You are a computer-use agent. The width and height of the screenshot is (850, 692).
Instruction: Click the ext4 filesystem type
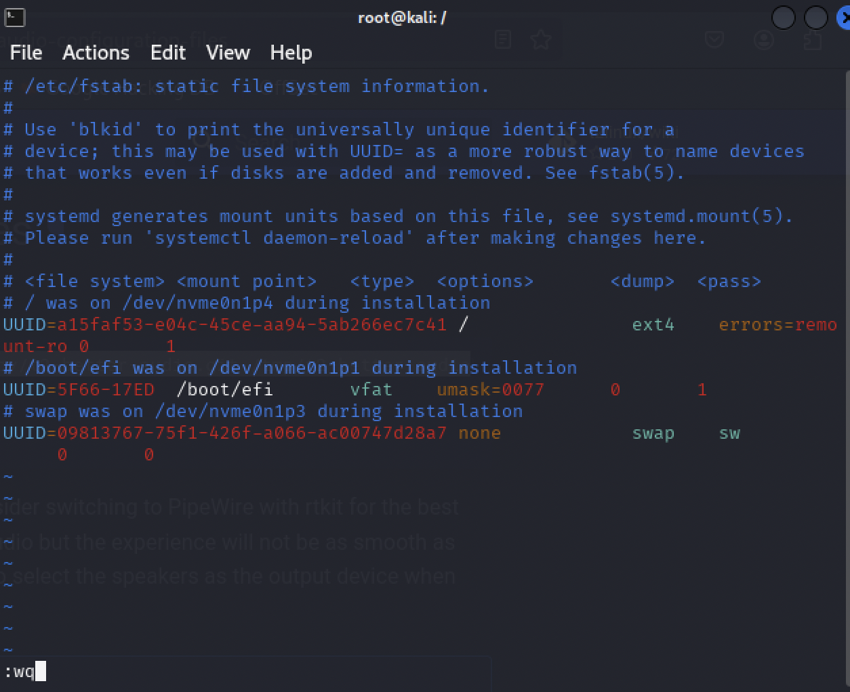[653, 325]
